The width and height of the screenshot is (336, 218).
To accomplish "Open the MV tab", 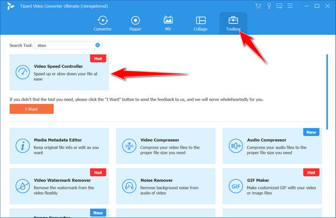I will point(168,24).
